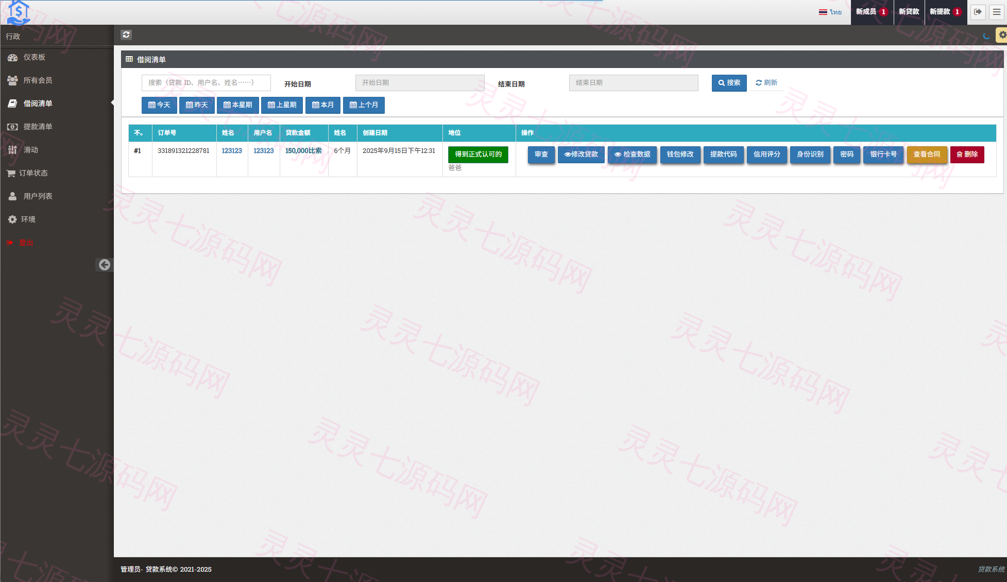This screenshot has width=1007, height=582.
Task: Switch language via Thai flag
Action: (830, 12)
